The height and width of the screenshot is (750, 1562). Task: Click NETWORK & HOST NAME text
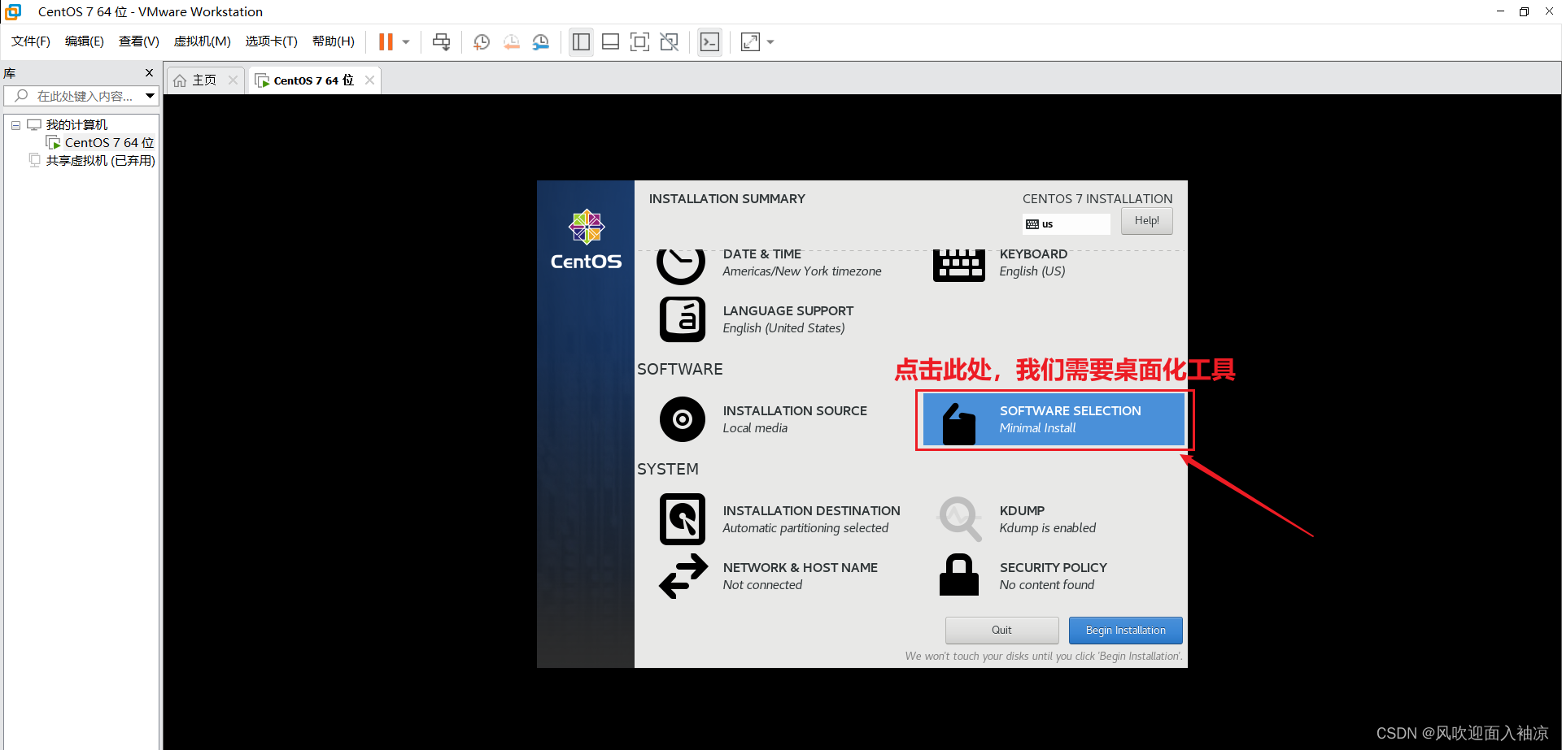(800, 568)
